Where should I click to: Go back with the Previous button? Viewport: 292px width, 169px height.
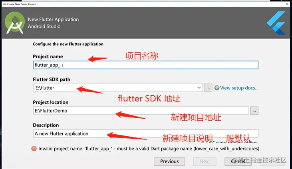coord(169,161)
